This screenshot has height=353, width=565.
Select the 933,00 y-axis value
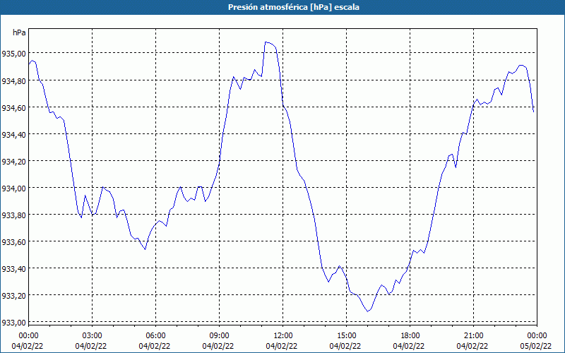(13, 322)
